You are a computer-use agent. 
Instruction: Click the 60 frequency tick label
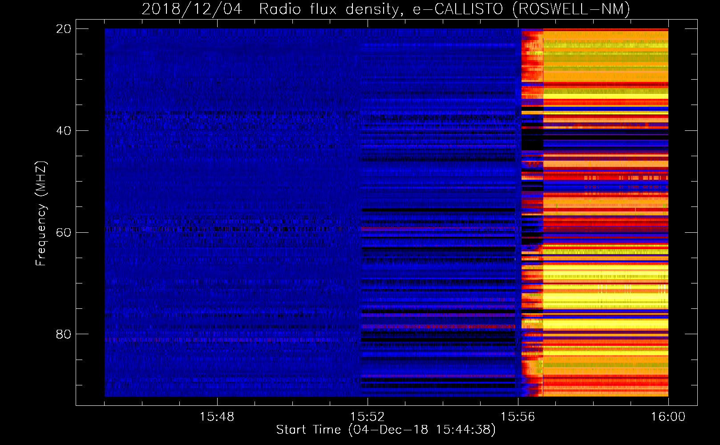tap(64, 232)
